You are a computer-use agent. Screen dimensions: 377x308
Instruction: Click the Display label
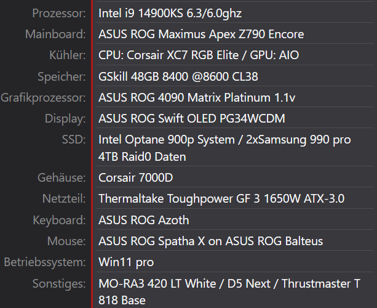pyautogui.click(x=65, y=118)
